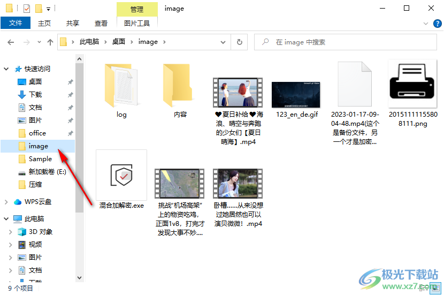Switch to the 查看 ribbon tab

(101, 23)
